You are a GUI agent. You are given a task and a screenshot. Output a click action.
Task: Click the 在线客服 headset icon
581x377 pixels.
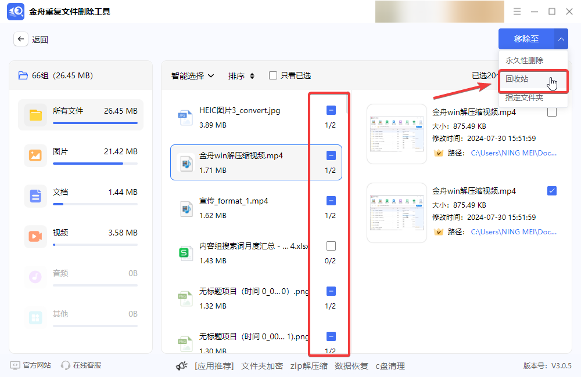point(66,365)
